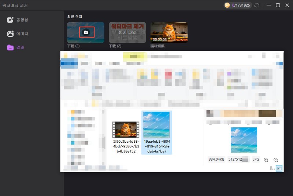This screenshot has height=196, width=293.
Task: Switch to large icons view
Action: (279, 168)
